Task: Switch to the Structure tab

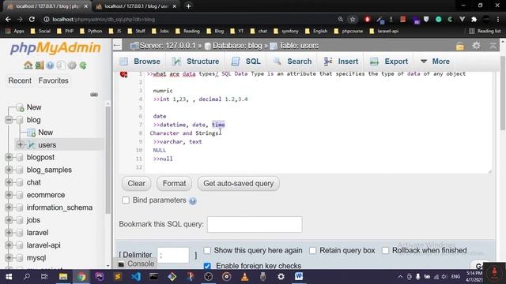Action: point(195,62)
